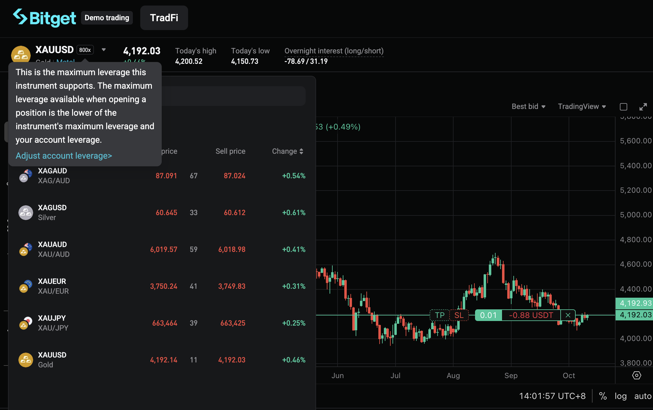Expand the XAUUSD instrument dropdown arrow
Screen dimensions: 653x410
tap(104, 50)
